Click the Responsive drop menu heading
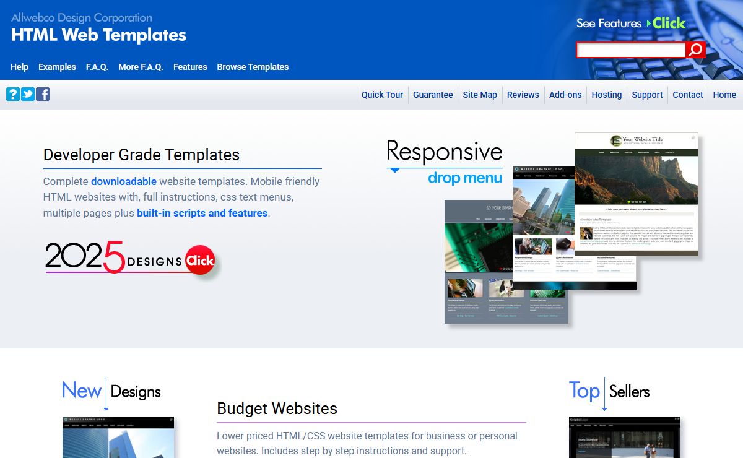 click(445, 162)
